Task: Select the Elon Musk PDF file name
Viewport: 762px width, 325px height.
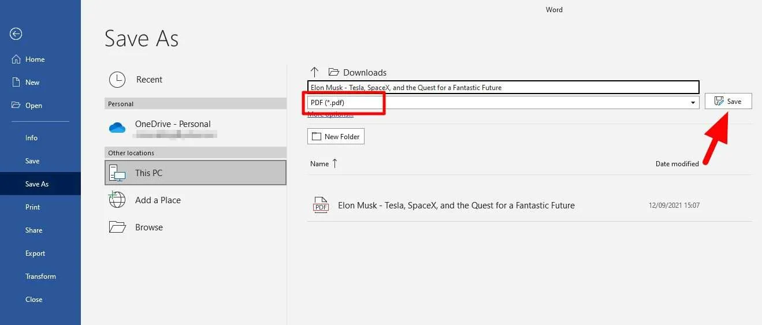Action: pos(456,205)
